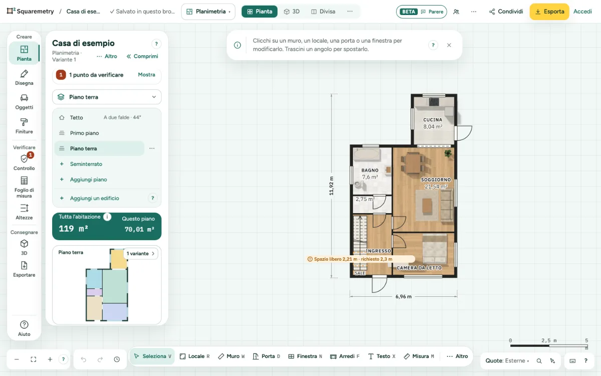The image size is (601, 376).
Task: Open the Disegna drawing tool
Action: (x=24, y=78)
